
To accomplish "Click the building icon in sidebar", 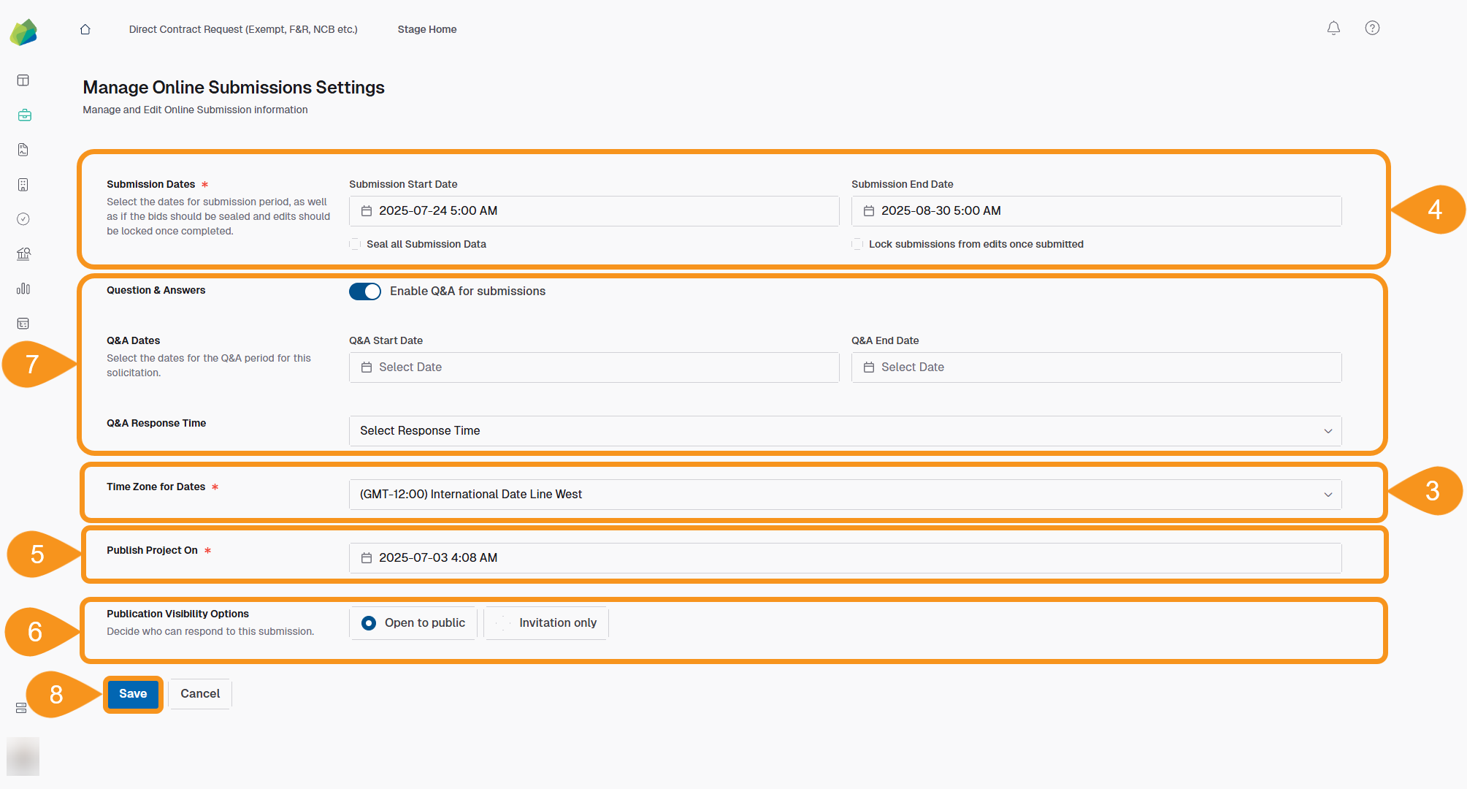I will click(x=23, y=184).
